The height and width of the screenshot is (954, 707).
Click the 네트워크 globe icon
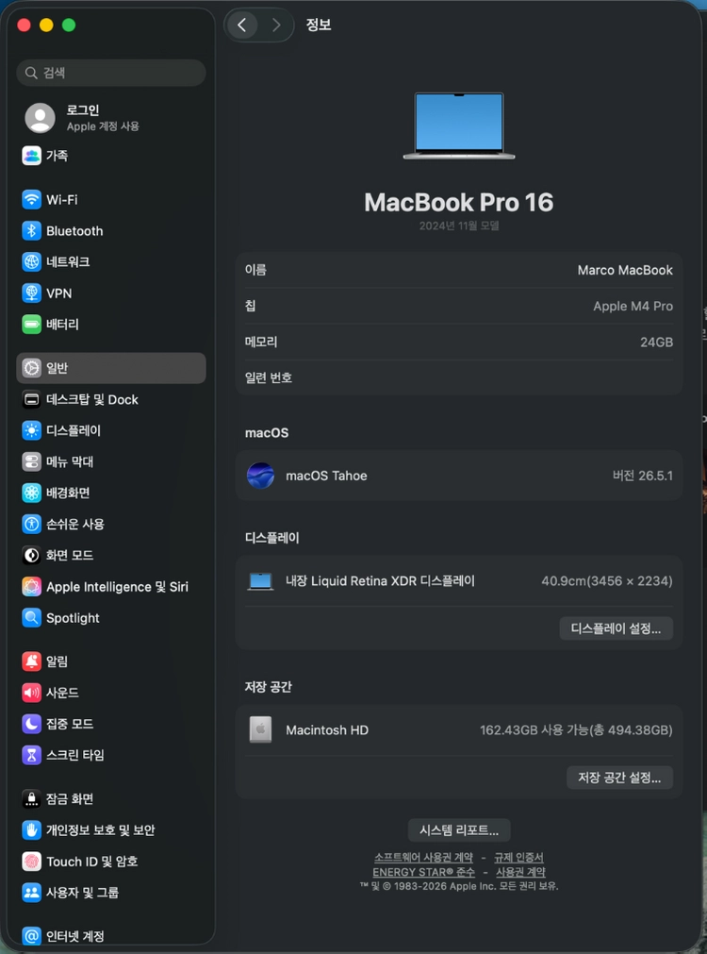click(32, 261)
